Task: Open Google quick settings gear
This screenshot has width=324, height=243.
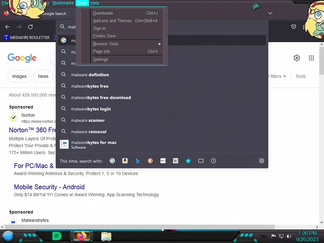Action: coord(297,58)
